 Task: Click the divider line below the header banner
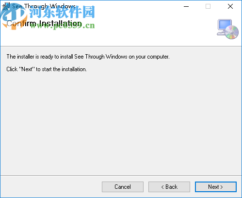(121, 46)
